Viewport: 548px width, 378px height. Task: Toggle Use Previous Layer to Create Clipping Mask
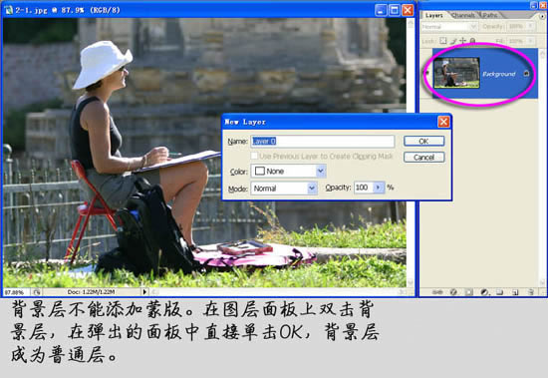tap(254, 156)
